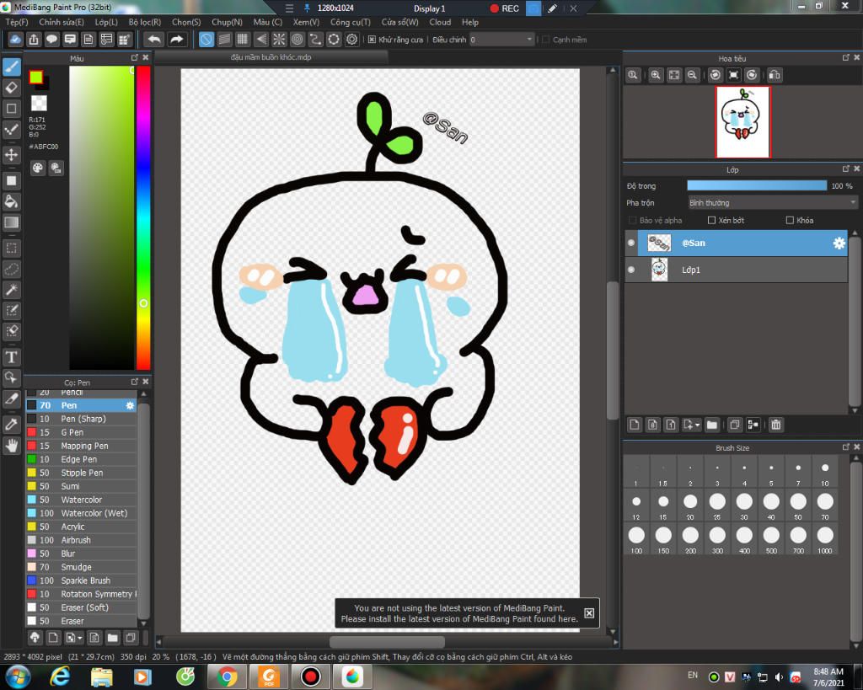Create a new layer folder
Screen dimensions: 863x690
(711, 425)
